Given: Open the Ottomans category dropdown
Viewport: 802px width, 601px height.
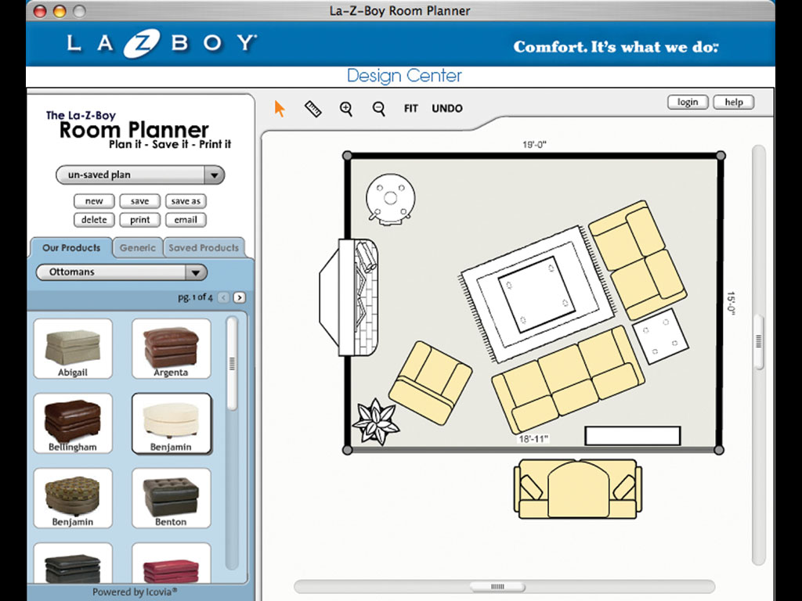Looking at the screenshot, I should tap(121, 272).
